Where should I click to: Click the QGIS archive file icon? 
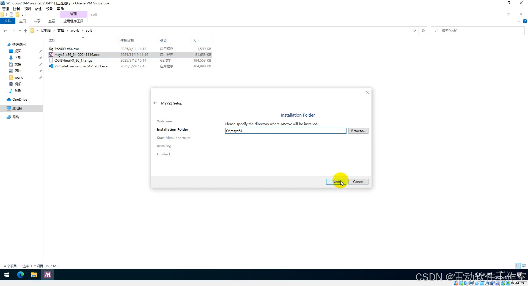[51, 61]
